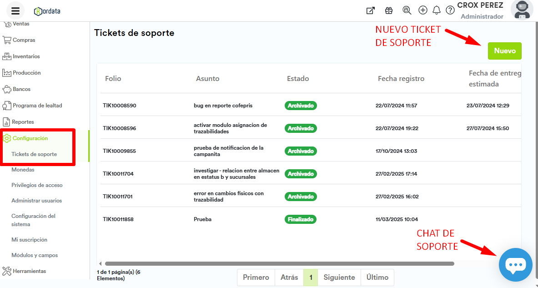Select Administrar usuarios in sidebar
Image resolution: width=538 pixels, height=288 pixels.
(x=36, y=201)
